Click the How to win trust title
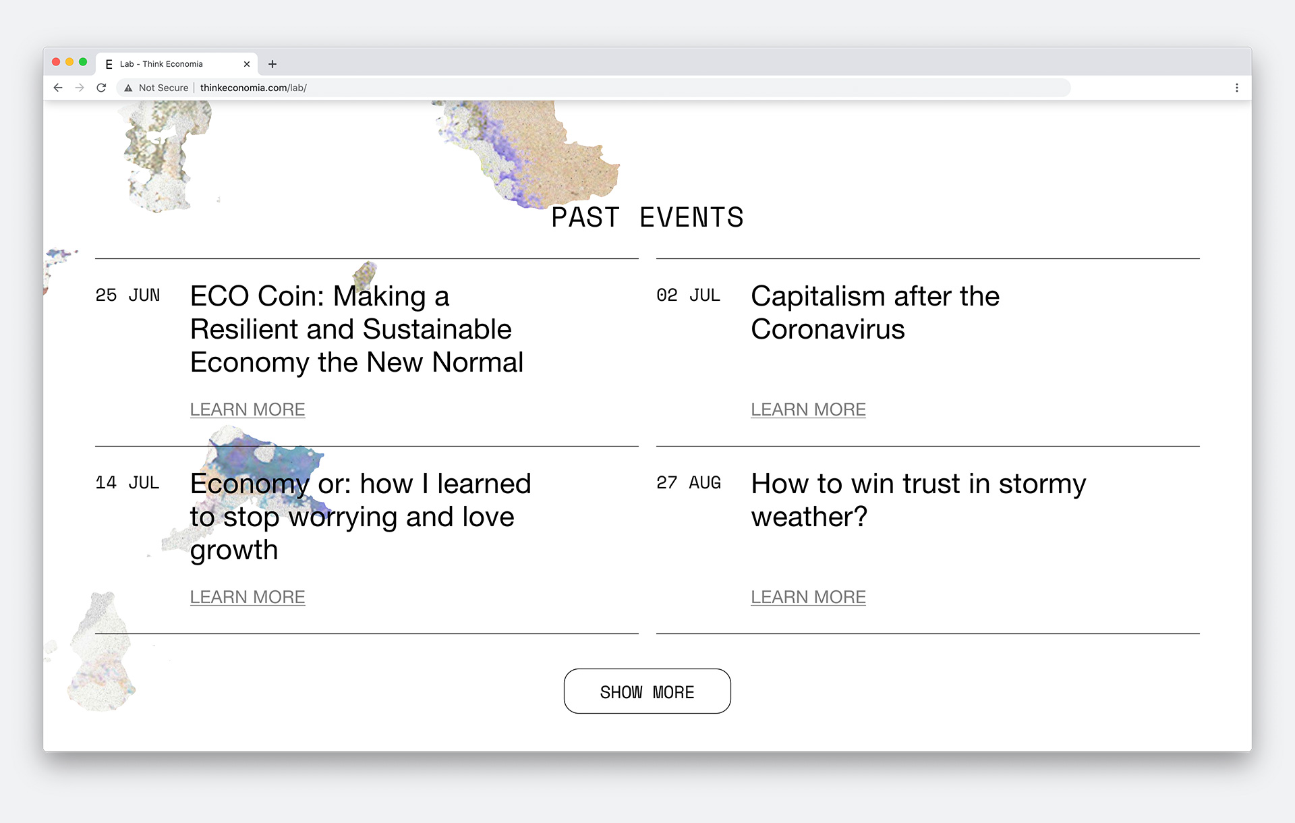 pos(918,500)
